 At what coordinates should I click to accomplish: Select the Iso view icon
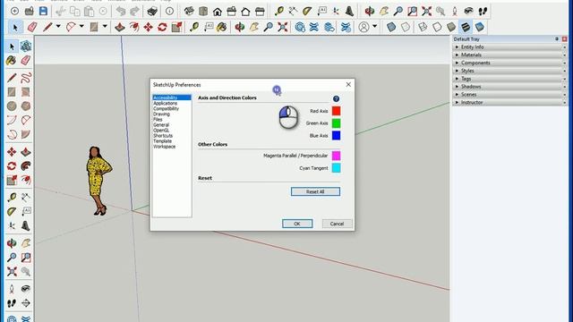(x=189, y=12)
